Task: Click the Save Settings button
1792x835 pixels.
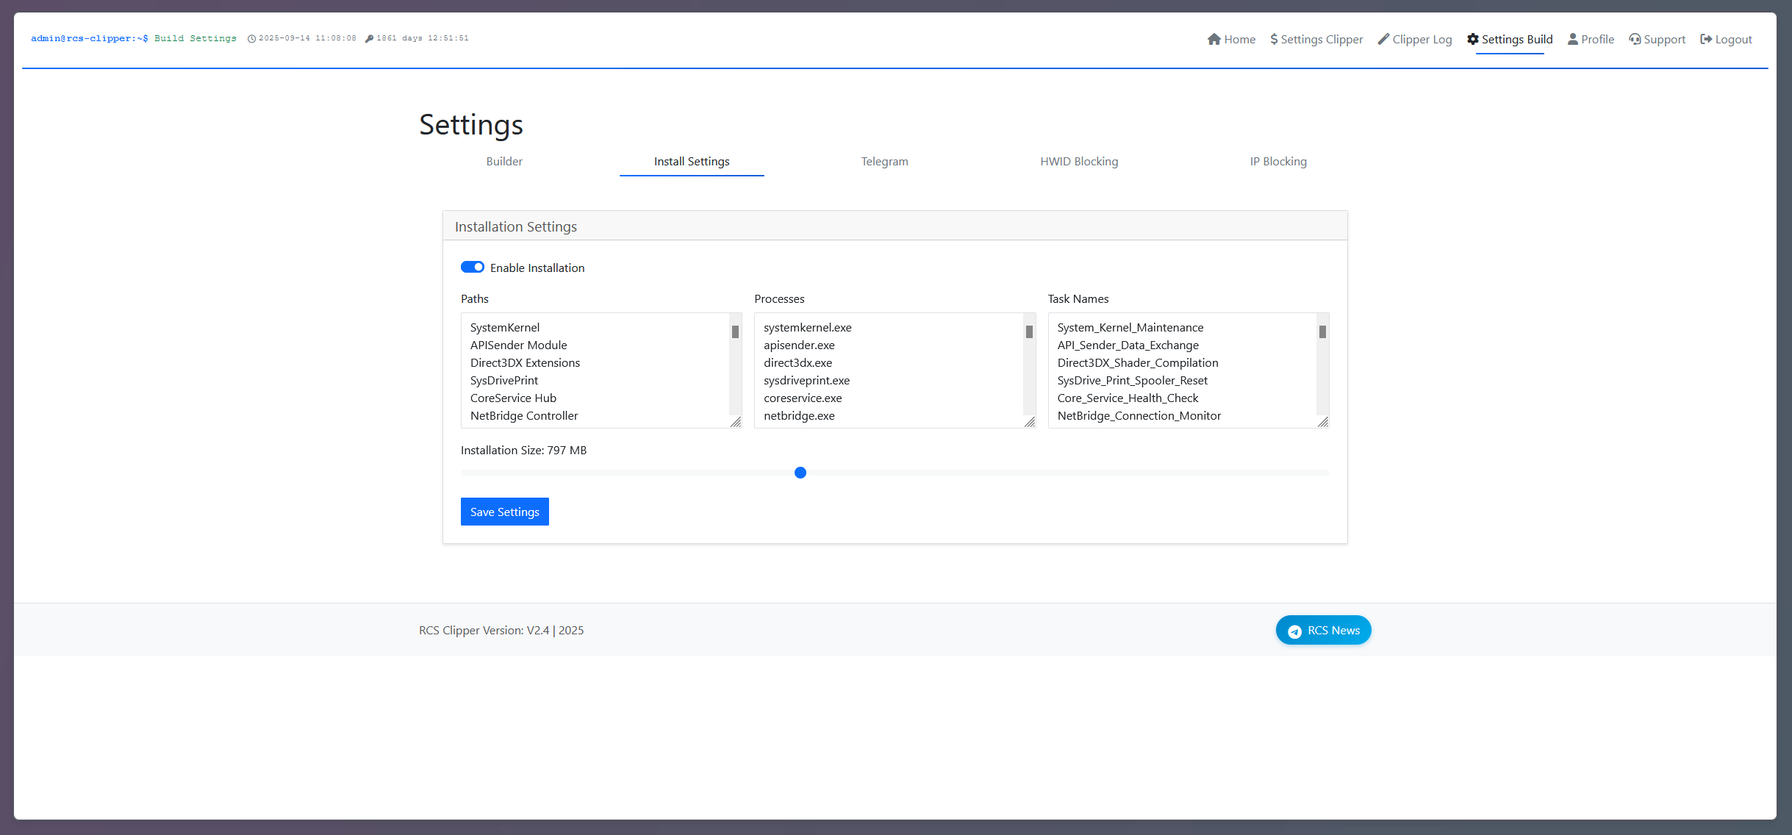Action: click(x=505, y=512)
